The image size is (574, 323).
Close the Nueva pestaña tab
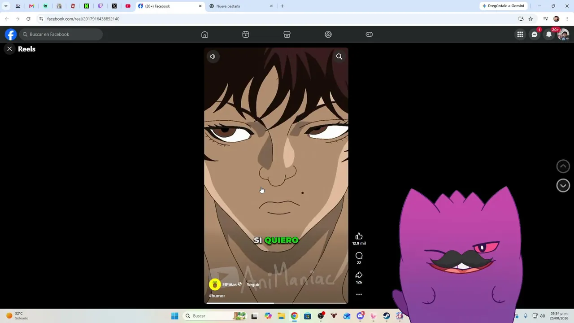point(271,6)
